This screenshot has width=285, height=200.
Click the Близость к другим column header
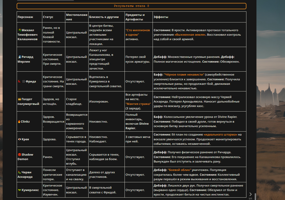(104, 17)
